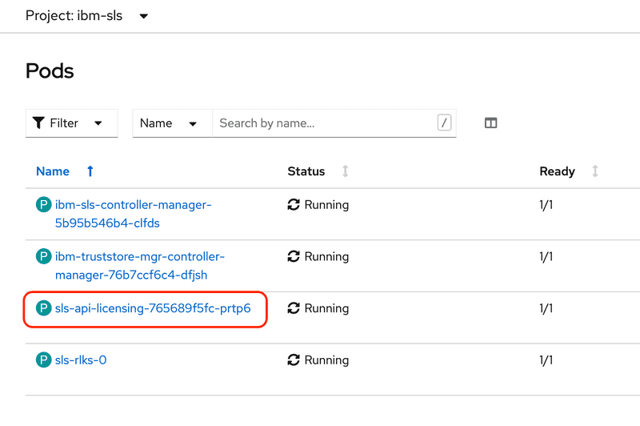Click the P badge for ibm-sls-controller-manager pod

click(44, 204)
